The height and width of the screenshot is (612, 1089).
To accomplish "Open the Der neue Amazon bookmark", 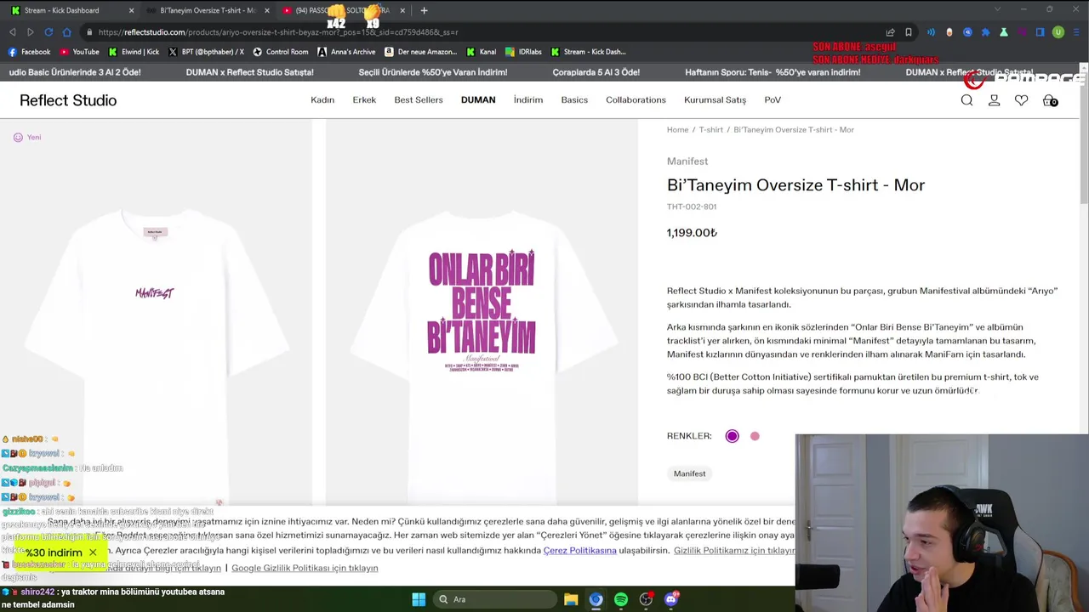I will click(x=420, y=52).
